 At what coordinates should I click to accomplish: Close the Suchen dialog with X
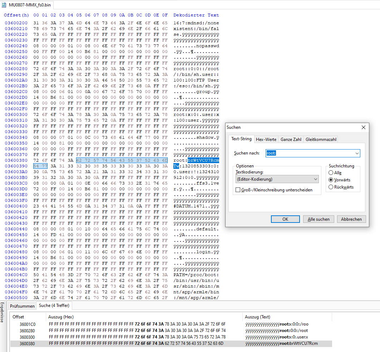tap(363, 127)
